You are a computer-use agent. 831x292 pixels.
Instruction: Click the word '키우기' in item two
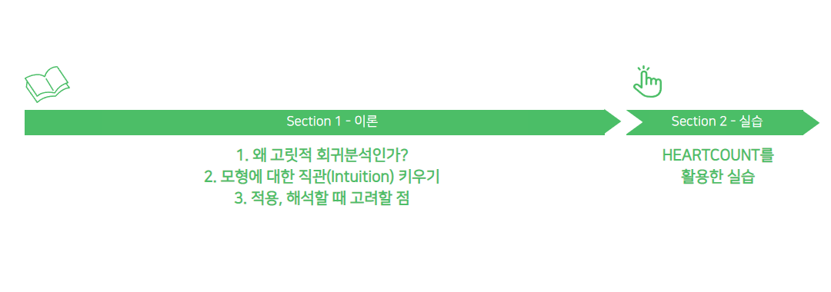420,178
